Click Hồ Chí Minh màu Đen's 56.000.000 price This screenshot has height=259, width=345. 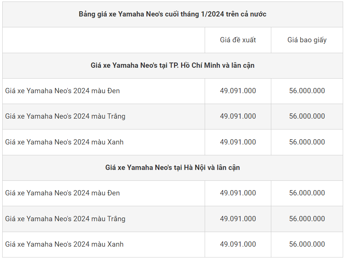[307, 91]
